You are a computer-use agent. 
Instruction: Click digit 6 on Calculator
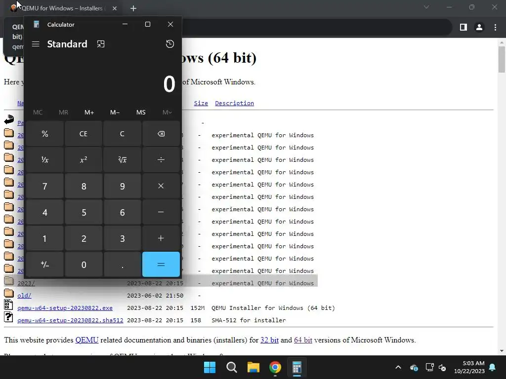tap(122, 212)
